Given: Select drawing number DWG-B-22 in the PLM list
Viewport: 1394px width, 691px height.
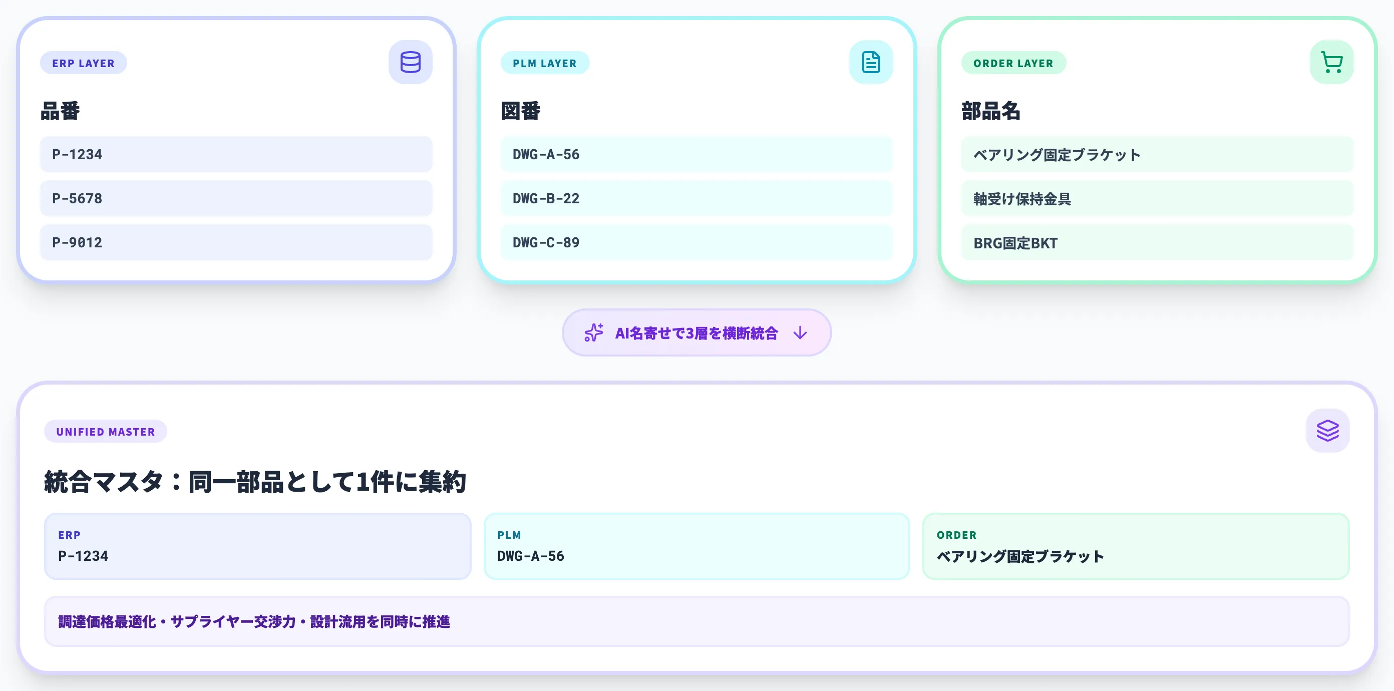Looking at the screenshot, I should [x=697, y=199].
